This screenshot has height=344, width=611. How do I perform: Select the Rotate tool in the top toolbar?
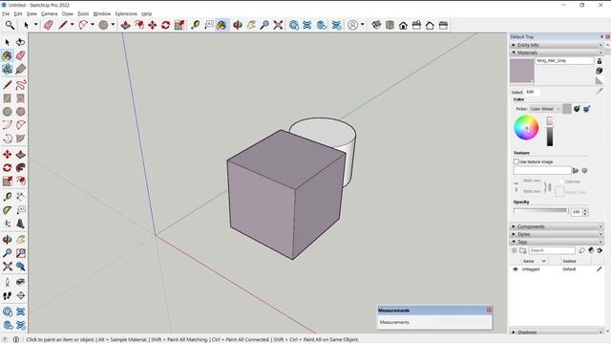coord(165,26)
